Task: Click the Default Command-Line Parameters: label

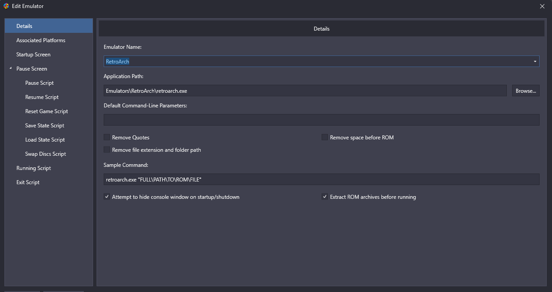Action: 145,106
